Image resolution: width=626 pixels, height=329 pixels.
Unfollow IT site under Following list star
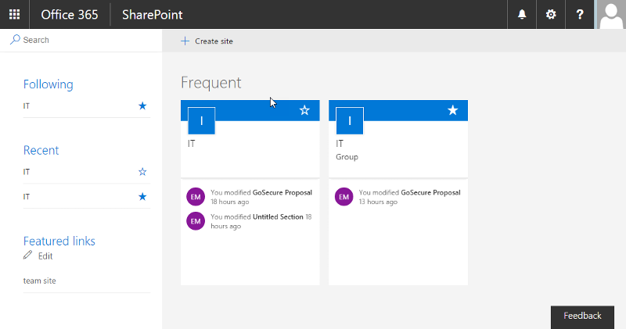tap(142, 105)
